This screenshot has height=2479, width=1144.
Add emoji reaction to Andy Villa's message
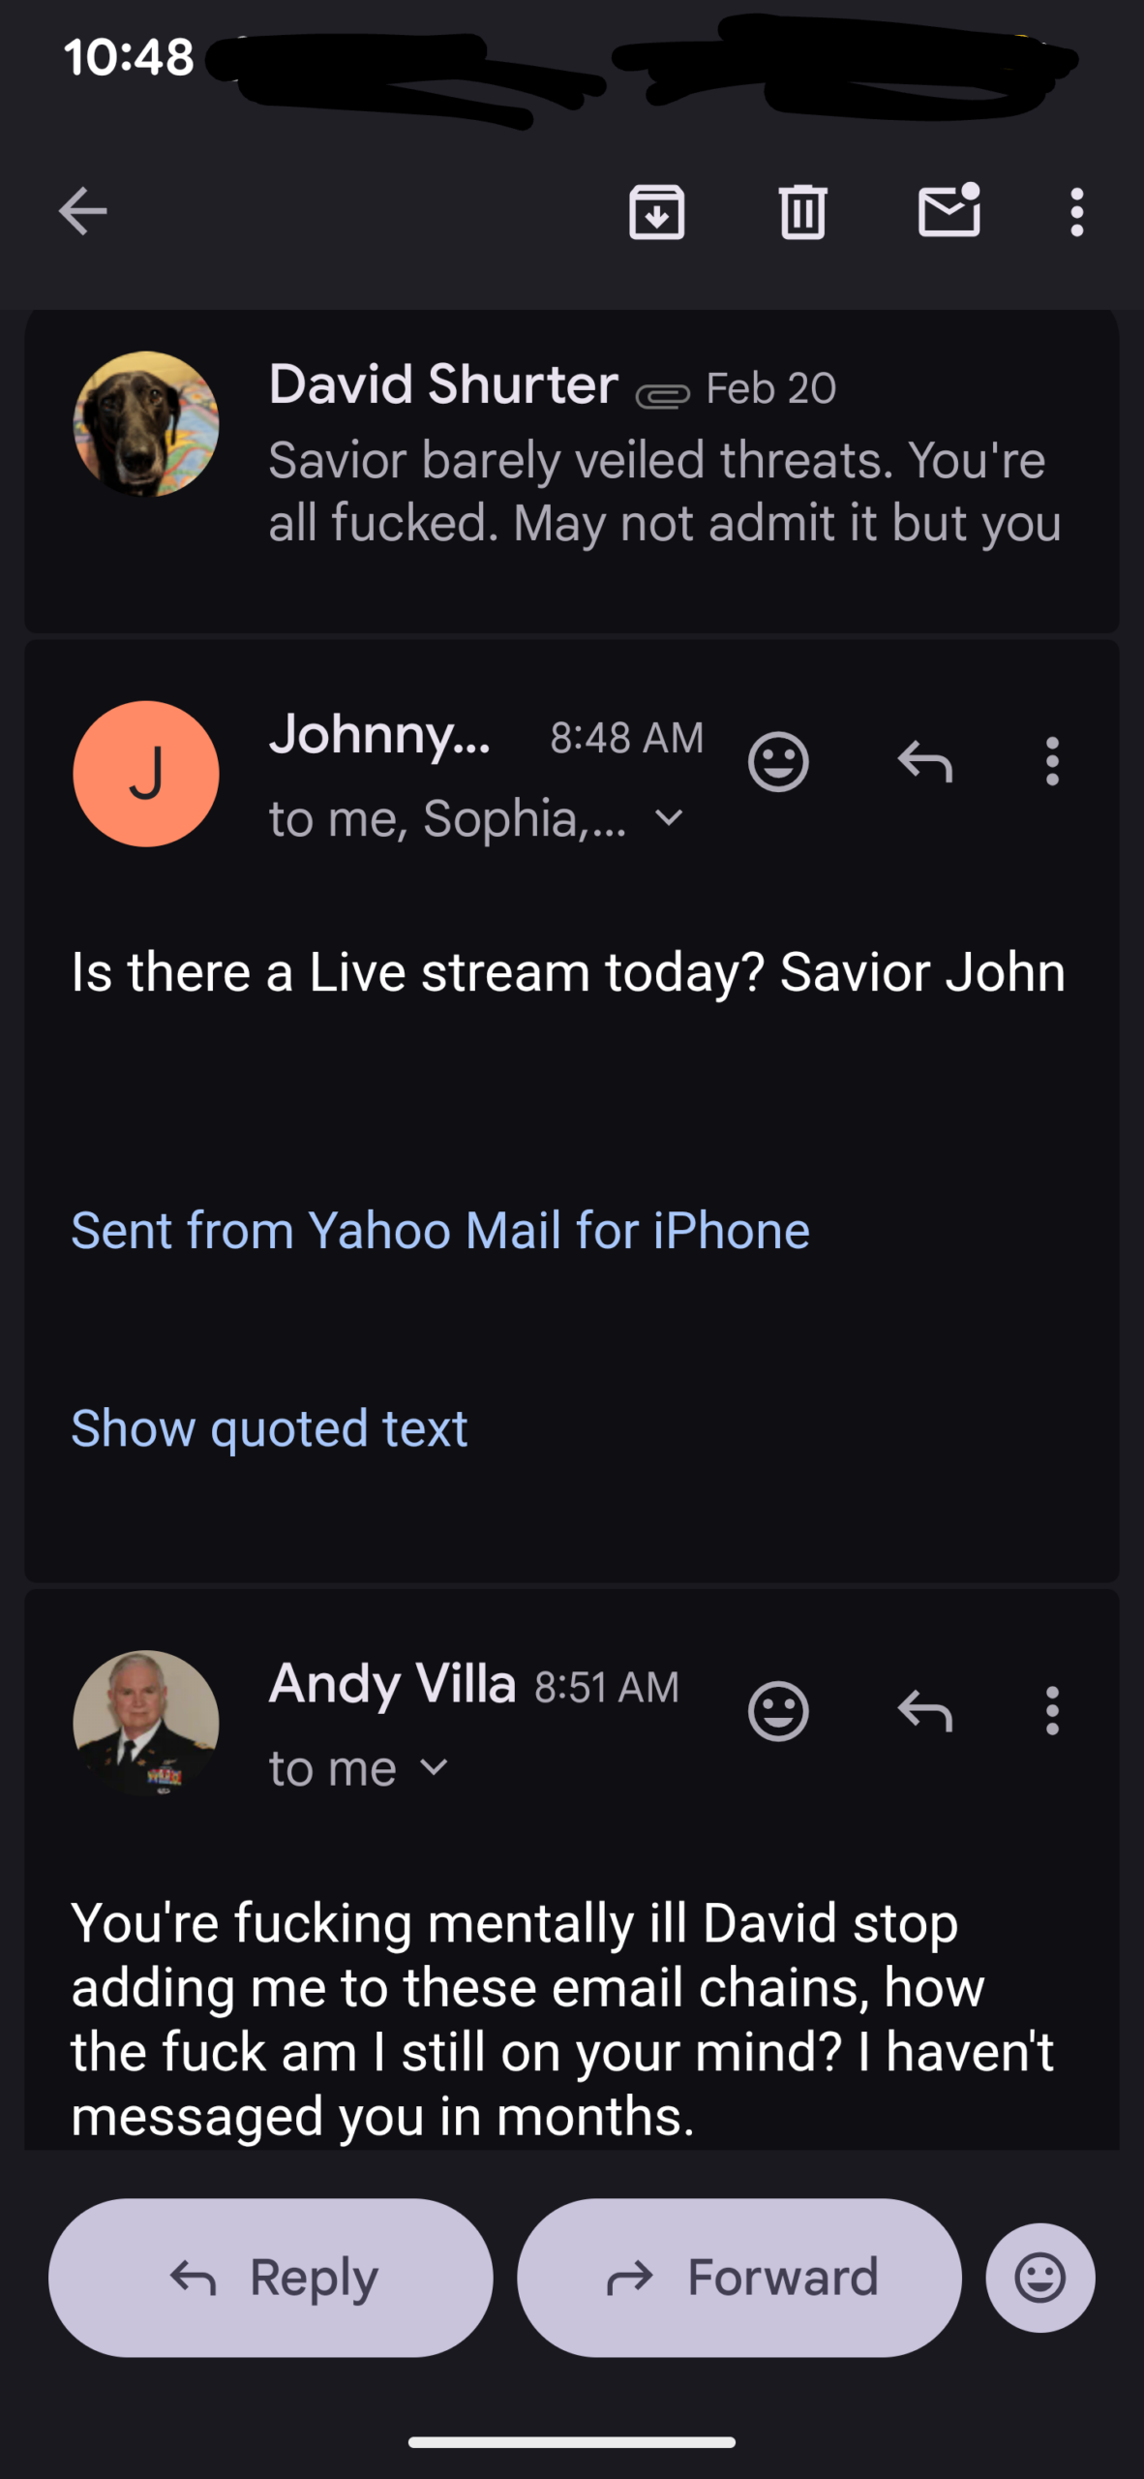point(778,1711)
